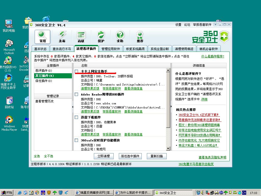Viewport: 261px width, 196px height.
Task: Open the 开始 Start button
Action: (7, 193)
